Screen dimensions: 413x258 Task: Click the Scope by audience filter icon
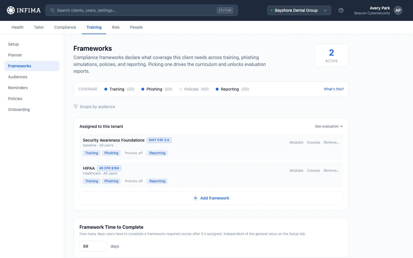(x=76, y=107)
